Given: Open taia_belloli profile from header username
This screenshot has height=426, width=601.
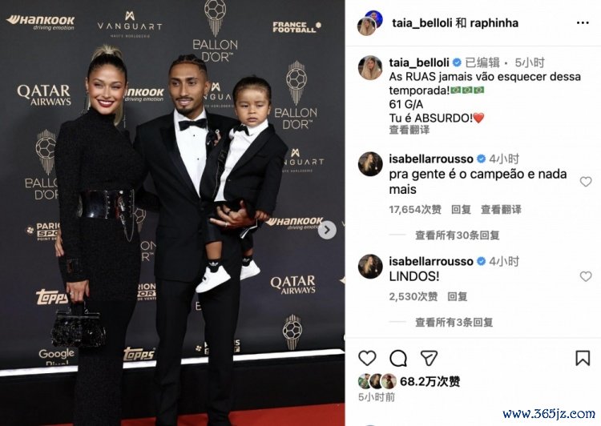Looking at the screenshot, I should 422,23.
